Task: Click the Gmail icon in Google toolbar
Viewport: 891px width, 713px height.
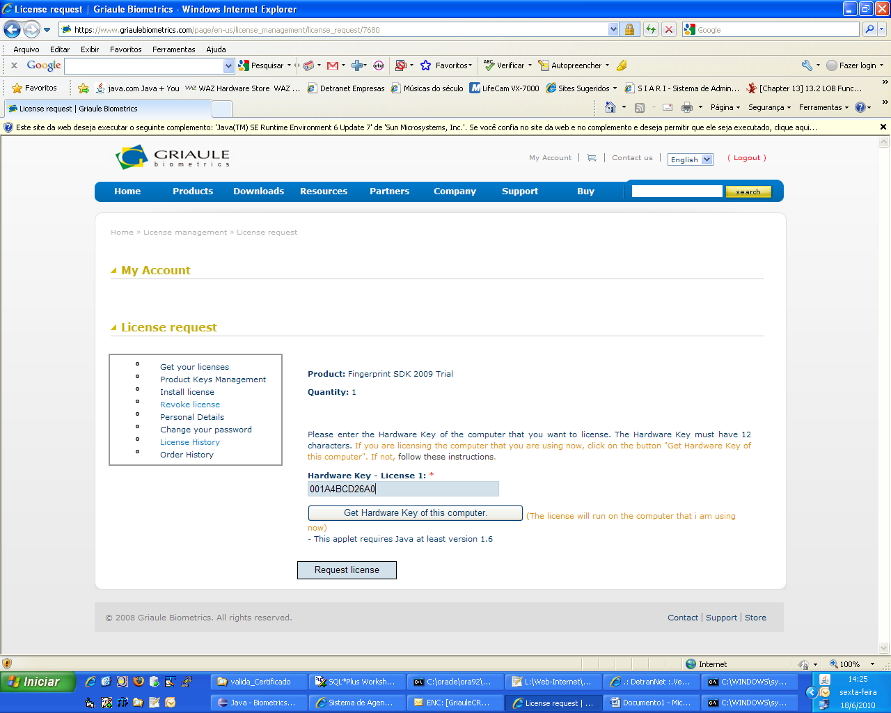Action: pos(333,65)
